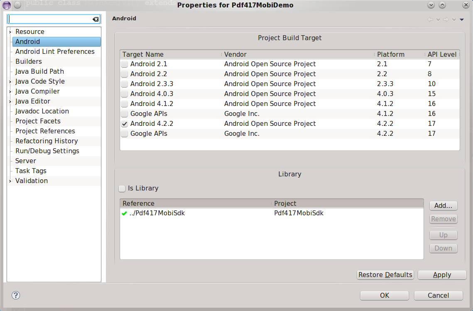Click Restore Defaults
Image resolution: width=473 pixels, height=311 pixels.
point(385,275)
